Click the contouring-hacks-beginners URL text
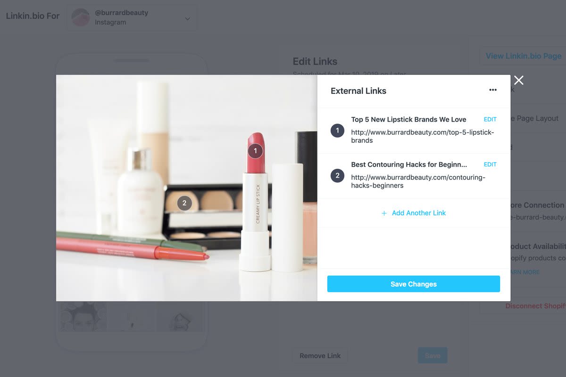 coord(418,181)
